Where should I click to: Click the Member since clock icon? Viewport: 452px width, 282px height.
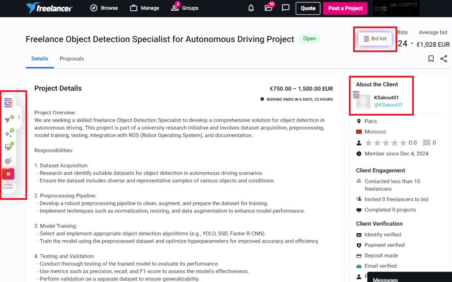pos(359,154)
